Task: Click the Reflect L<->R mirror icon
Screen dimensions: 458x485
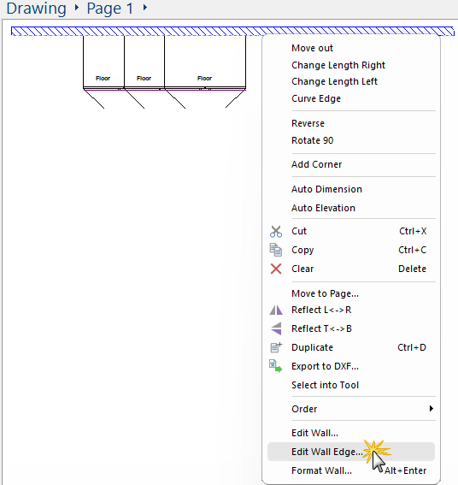Action: 276,310
